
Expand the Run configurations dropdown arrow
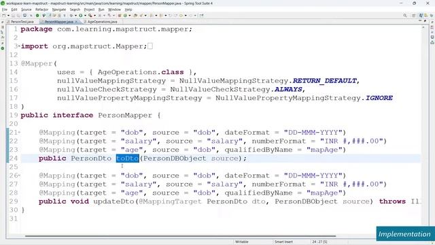point(85,16)
